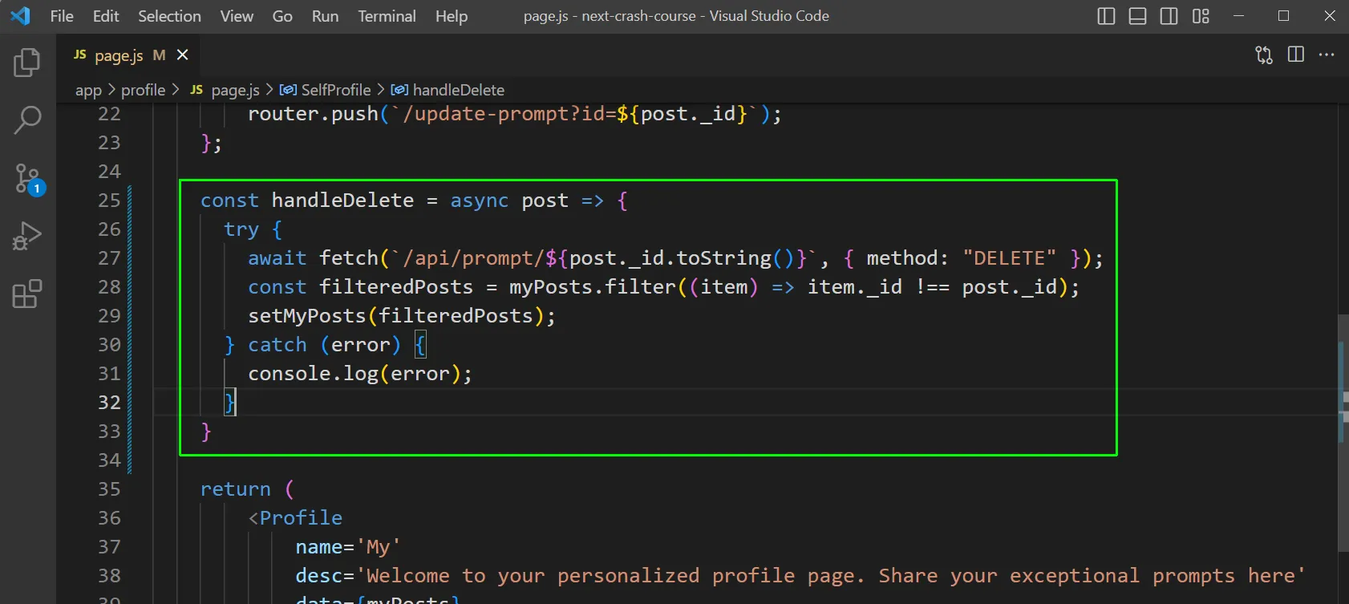Open Source Control view with 1 change
The width and height of the screenshot is (1349, 604).
(x=29, y=179)
